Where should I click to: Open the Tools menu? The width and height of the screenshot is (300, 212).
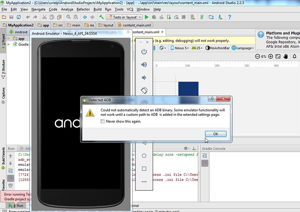pyautogui.click(x=119, y=9)
